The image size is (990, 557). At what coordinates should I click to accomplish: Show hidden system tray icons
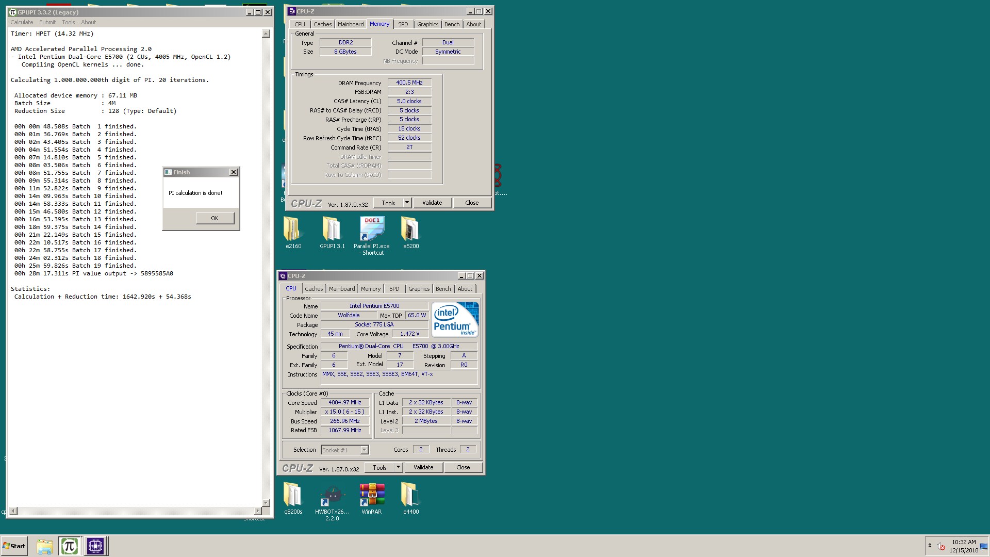tap(930, 546)
